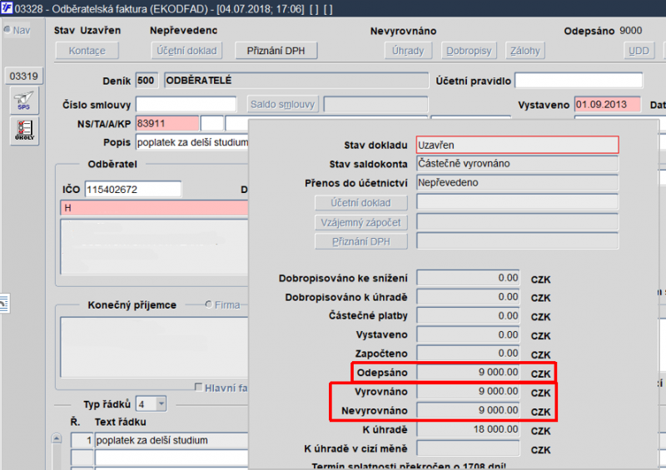Open the Typ řádků dropdown
Image resolution: width=666 pixels, height=470 pixels.
coord(161,403)
